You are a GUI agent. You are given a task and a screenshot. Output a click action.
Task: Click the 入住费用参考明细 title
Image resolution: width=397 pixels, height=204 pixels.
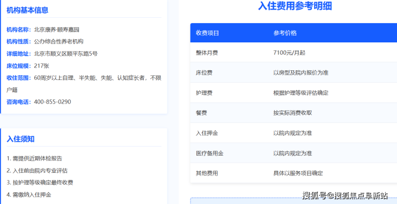coord(295,6)
